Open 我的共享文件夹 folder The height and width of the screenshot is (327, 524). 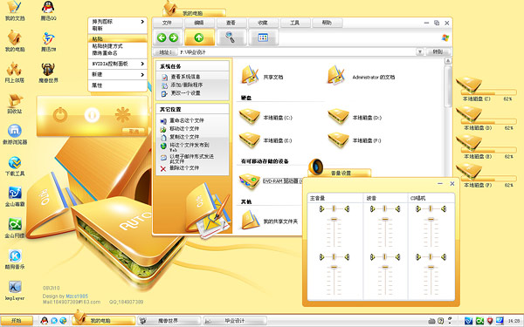(269, 221)
